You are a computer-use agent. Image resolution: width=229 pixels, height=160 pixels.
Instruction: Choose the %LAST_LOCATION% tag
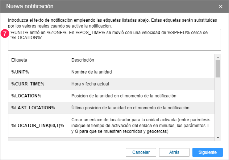tap(33, 108)
